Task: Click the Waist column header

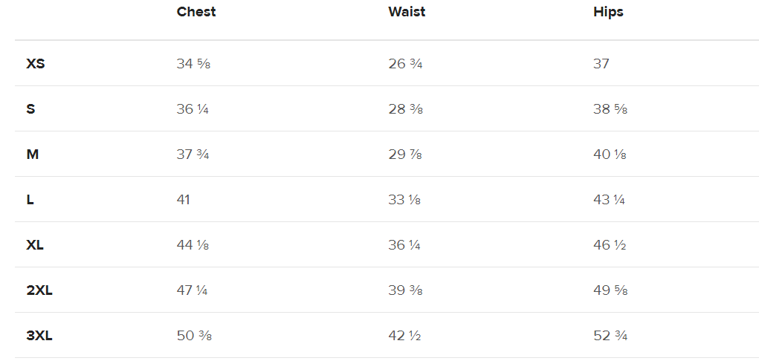Action: click(x=407, y=12)
